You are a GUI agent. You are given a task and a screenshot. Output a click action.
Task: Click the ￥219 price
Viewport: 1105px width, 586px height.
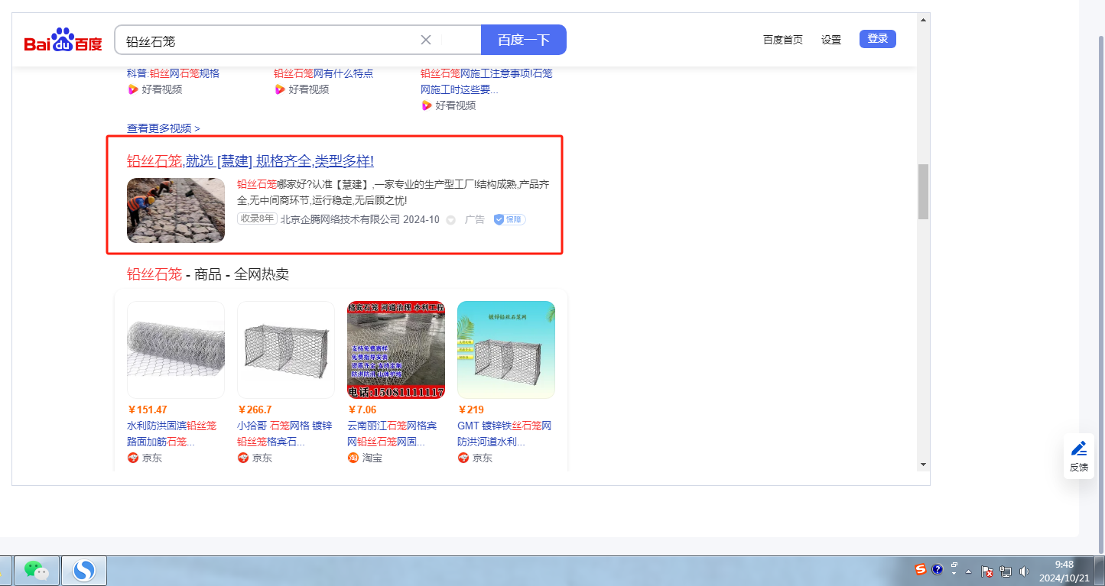click(470, 410)
